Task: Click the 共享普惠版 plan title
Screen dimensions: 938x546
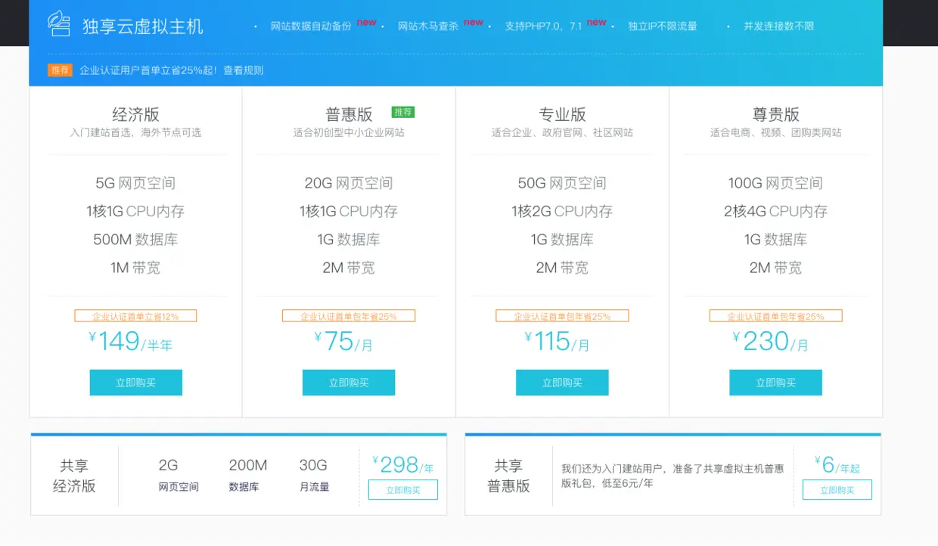Action: [508, 476]
